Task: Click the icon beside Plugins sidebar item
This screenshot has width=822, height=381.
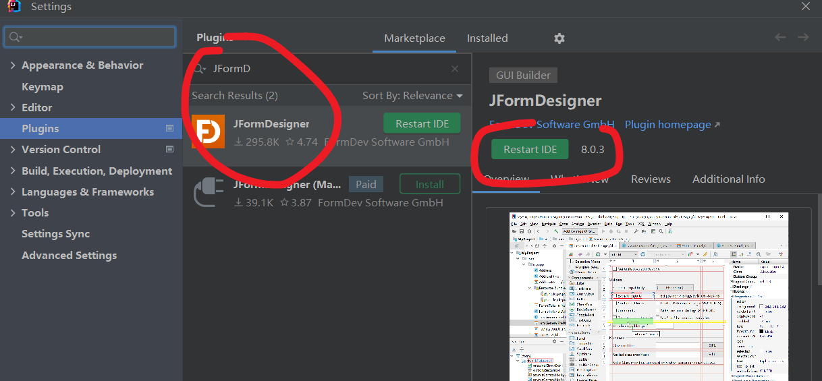Action: (x=170, y=128)
